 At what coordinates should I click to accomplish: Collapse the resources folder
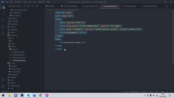[x=14, y=35]
